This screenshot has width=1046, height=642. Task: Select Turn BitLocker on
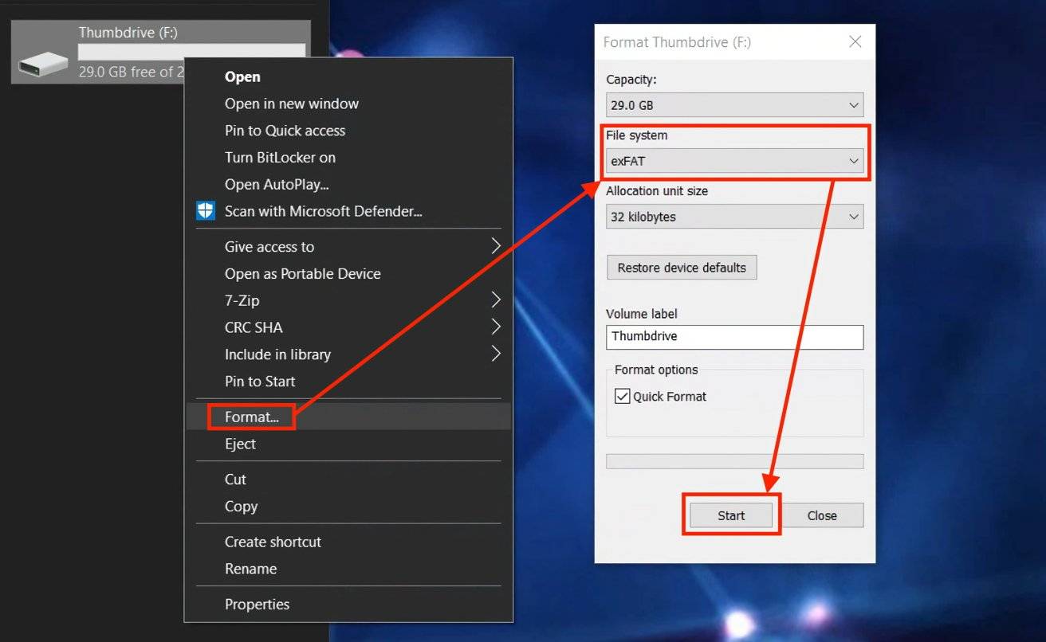[280, 158]
